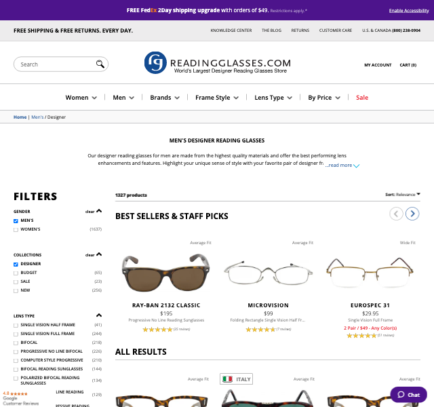Click Home breadcrumb link

click(x=20, y=117)
